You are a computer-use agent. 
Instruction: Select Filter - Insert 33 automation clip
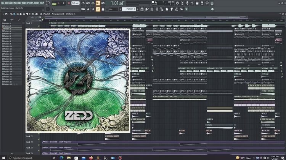(x=163, y=149)
